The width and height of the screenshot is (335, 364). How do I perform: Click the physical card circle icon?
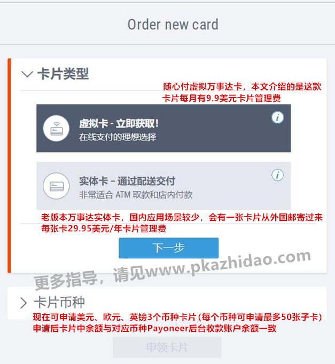click(56, 186)
